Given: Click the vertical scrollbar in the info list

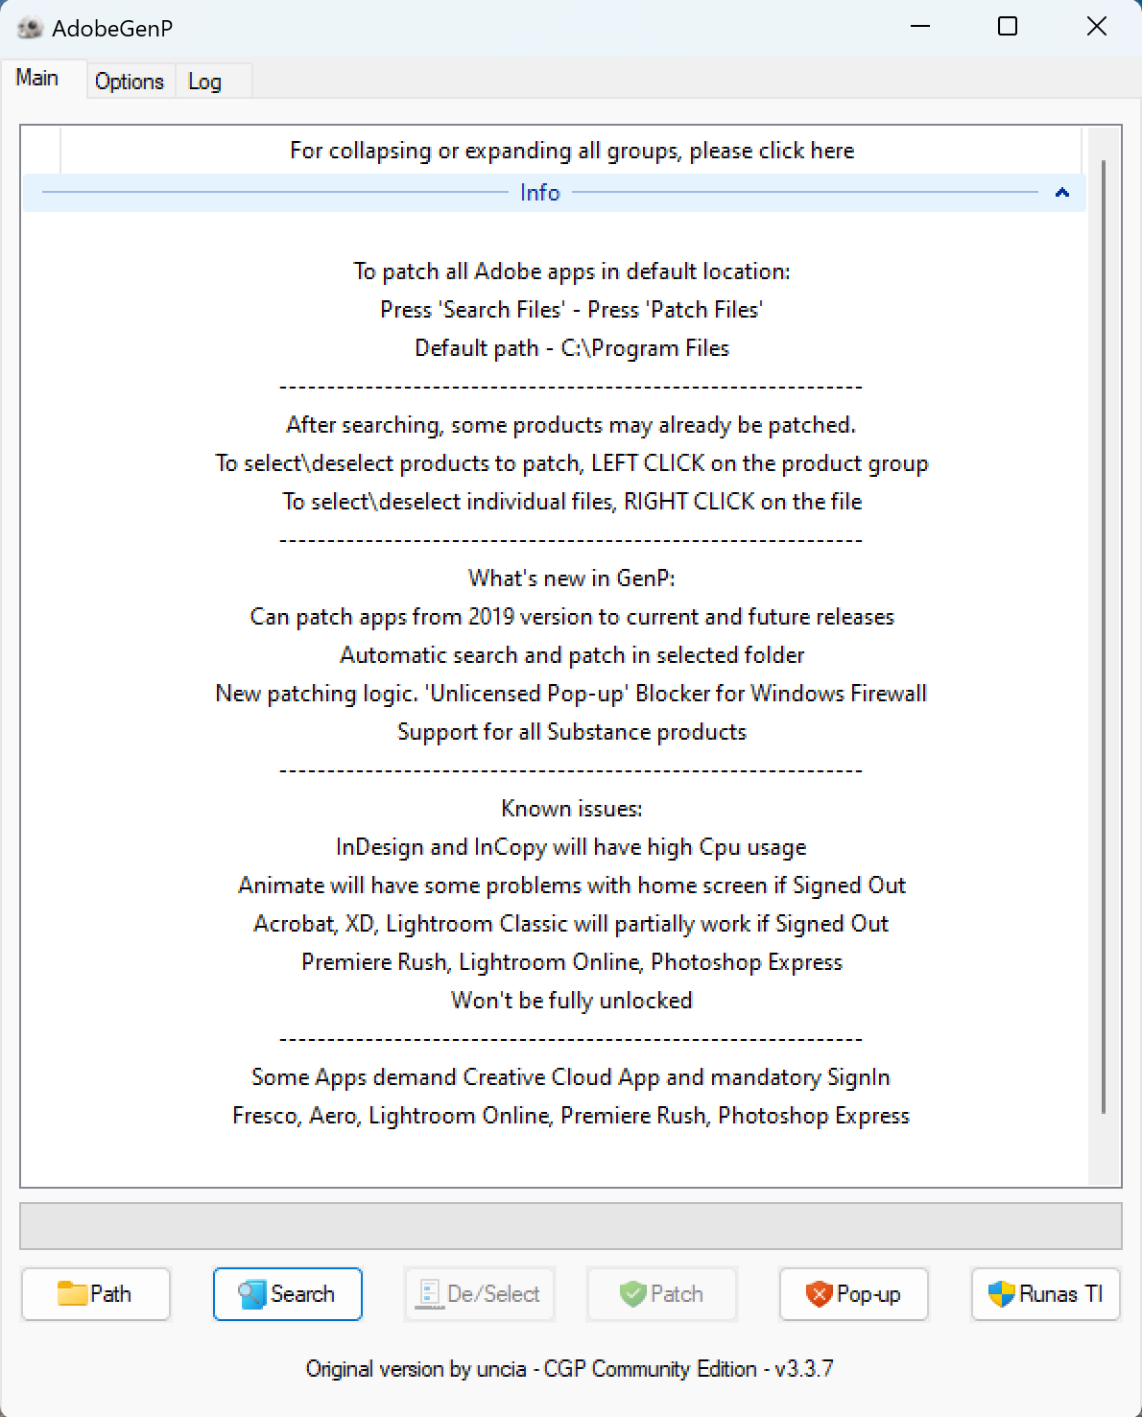Looking at the screenshot, I should tap(1104, 637).
